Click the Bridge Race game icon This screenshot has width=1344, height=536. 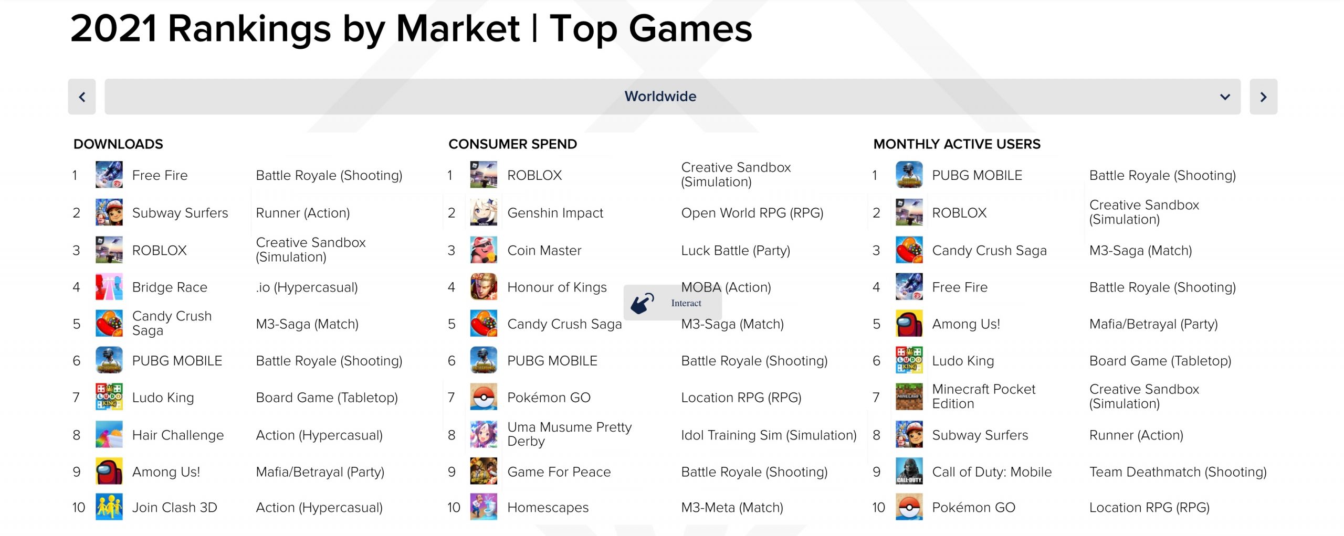click(x=109, y=287)
